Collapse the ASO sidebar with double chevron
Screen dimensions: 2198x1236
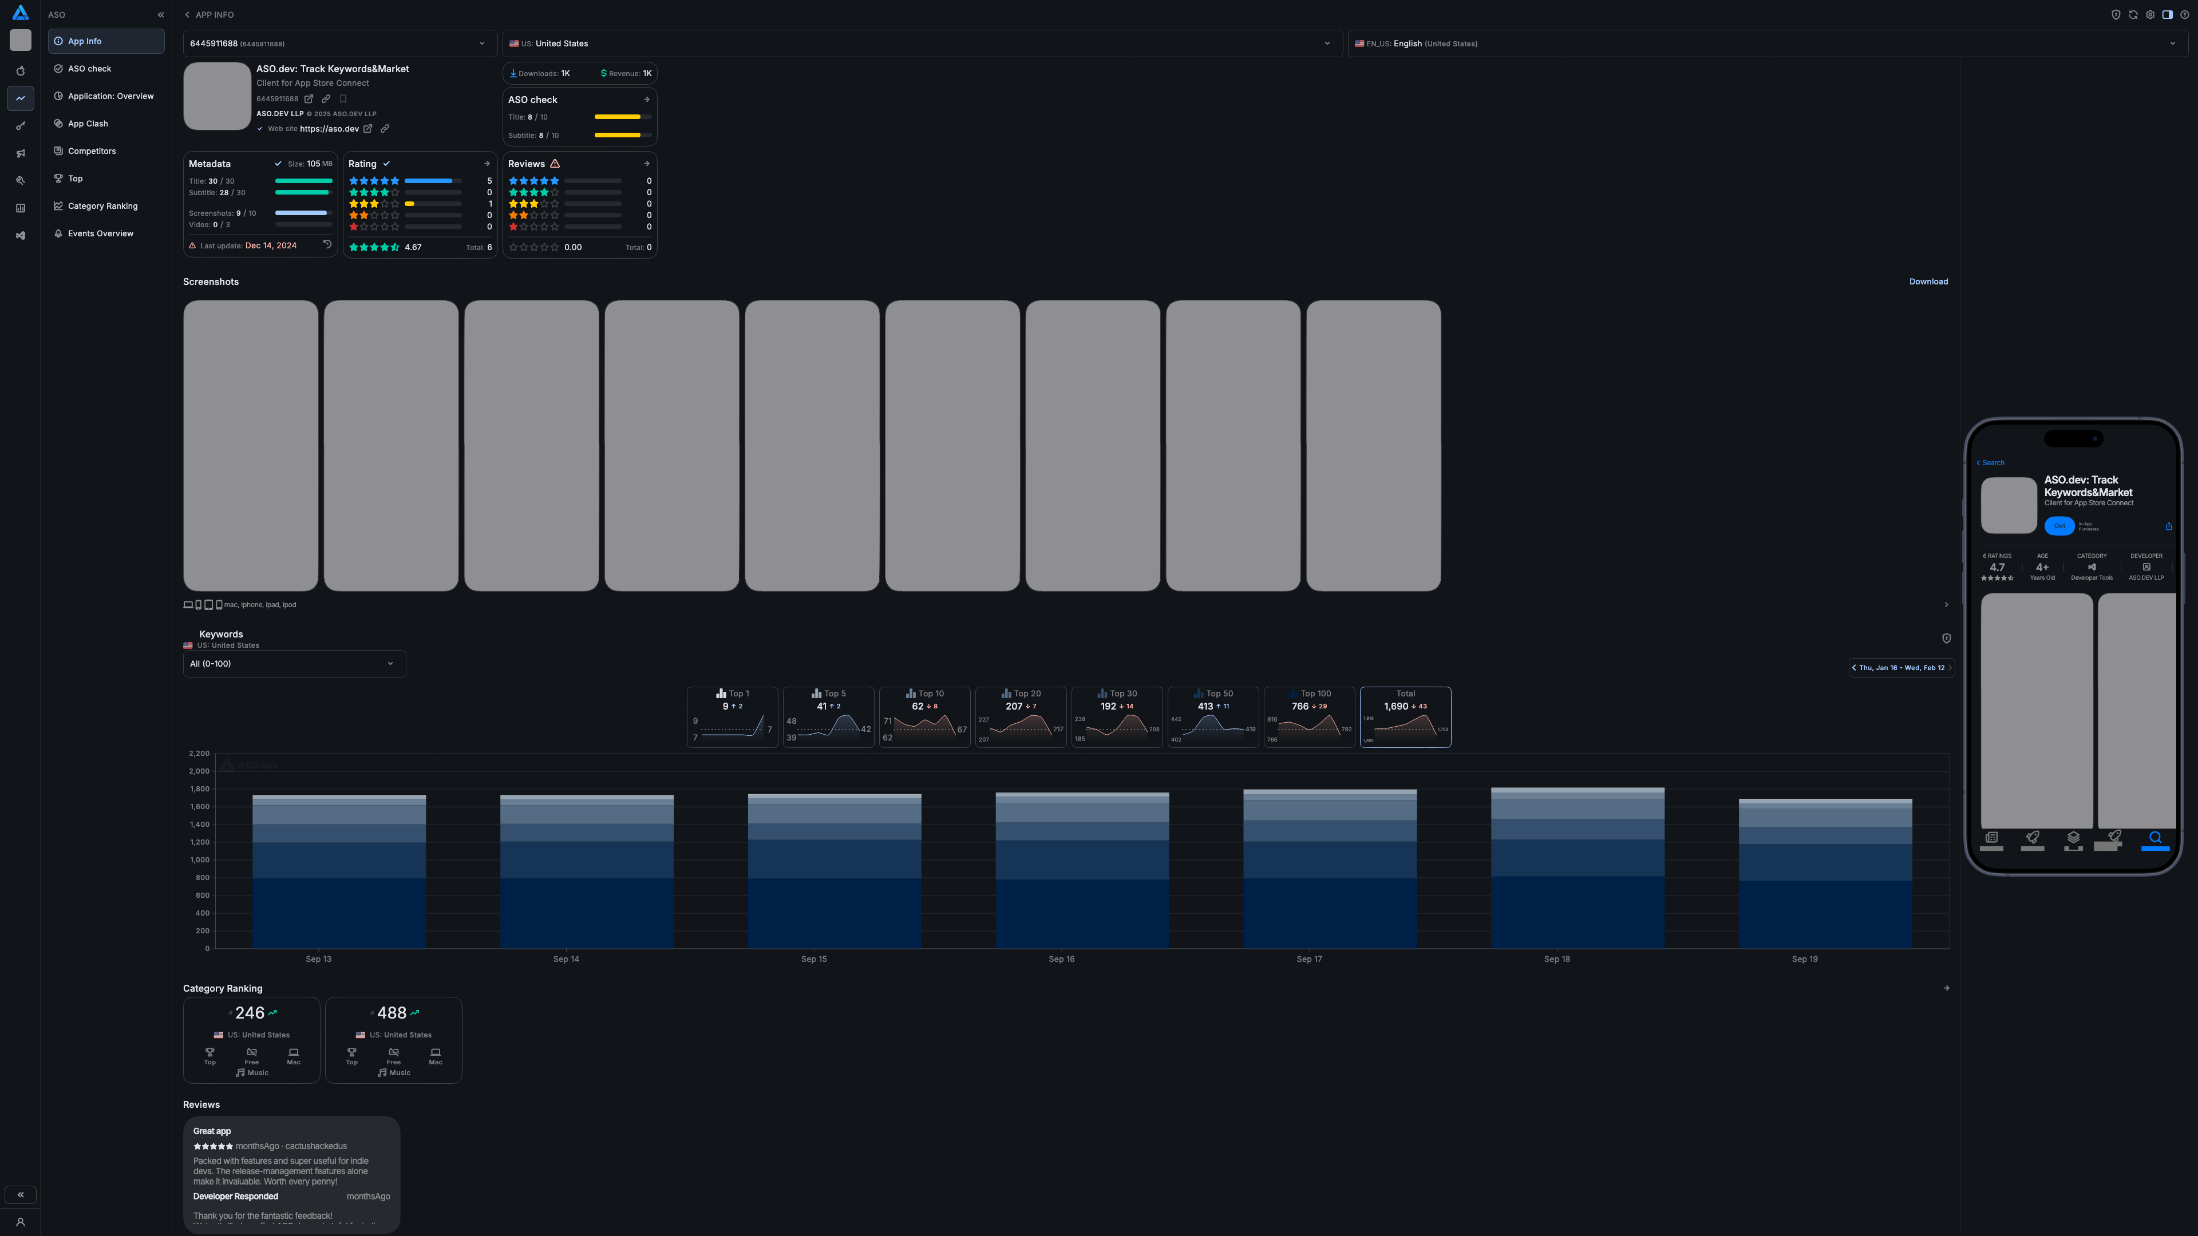[x=160, y=14]
